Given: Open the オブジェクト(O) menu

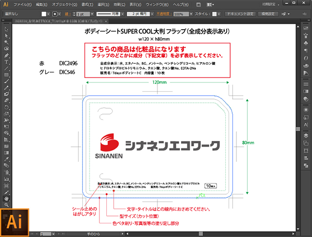Looking at the screenshot, I should [64, 4].
